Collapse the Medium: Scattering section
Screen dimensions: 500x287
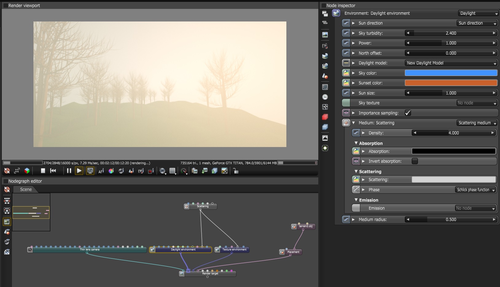click(x=353, y=123)
